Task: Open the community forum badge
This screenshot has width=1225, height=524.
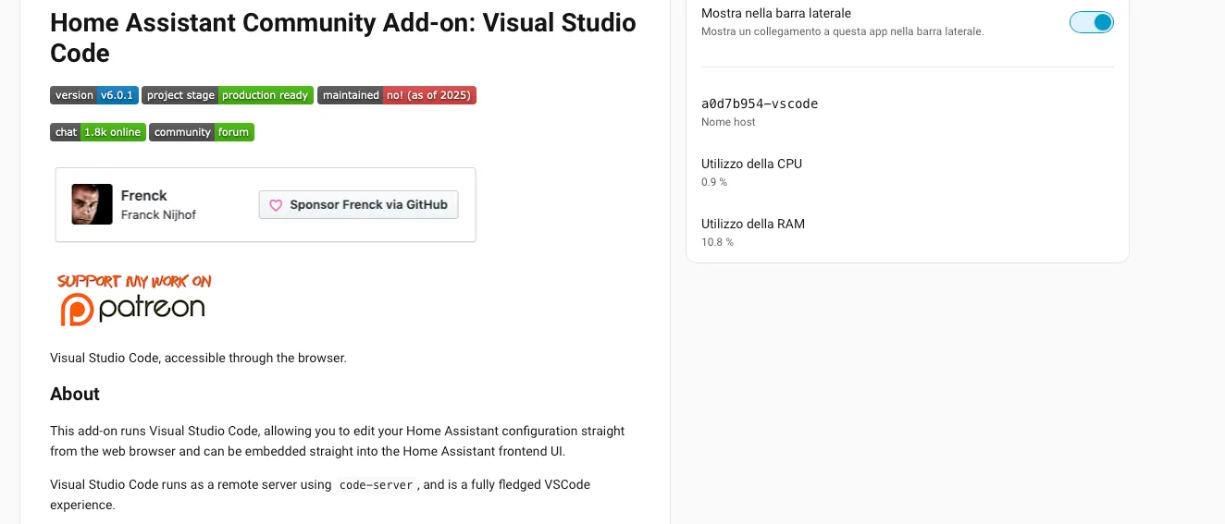Action: coord(202,132)
